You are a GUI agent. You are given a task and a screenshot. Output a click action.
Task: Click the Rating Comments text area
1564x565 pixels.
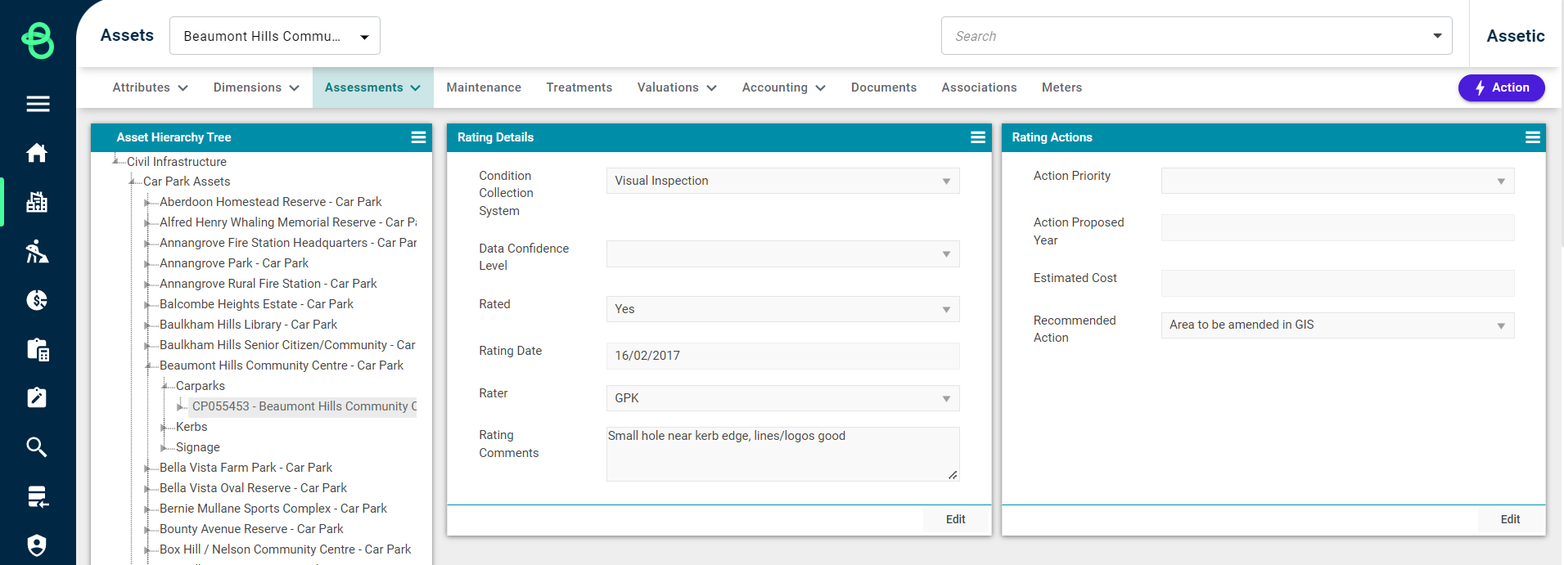(782, 454)
